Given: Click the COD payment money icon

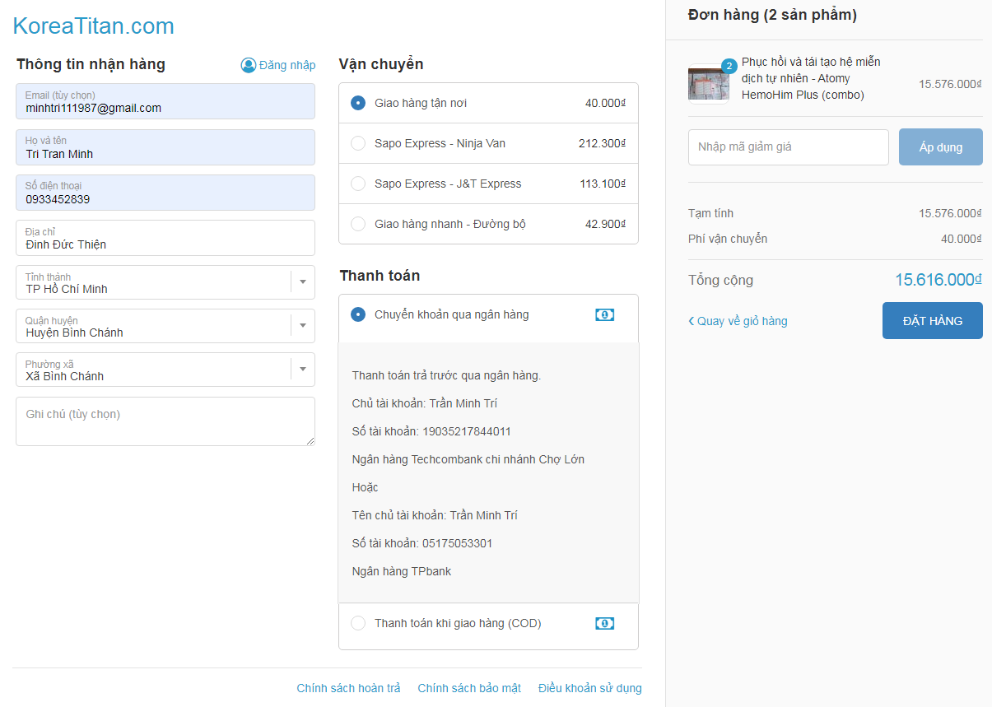Looking at the screenshot, I should (604, 623).
